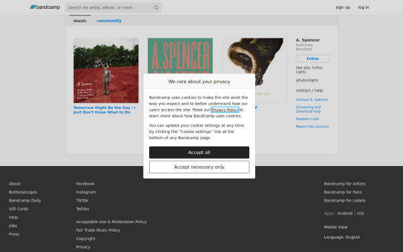Viewport: 403px width, 252px height.
Task: Open the sign up link
Action: pos(343,7)
